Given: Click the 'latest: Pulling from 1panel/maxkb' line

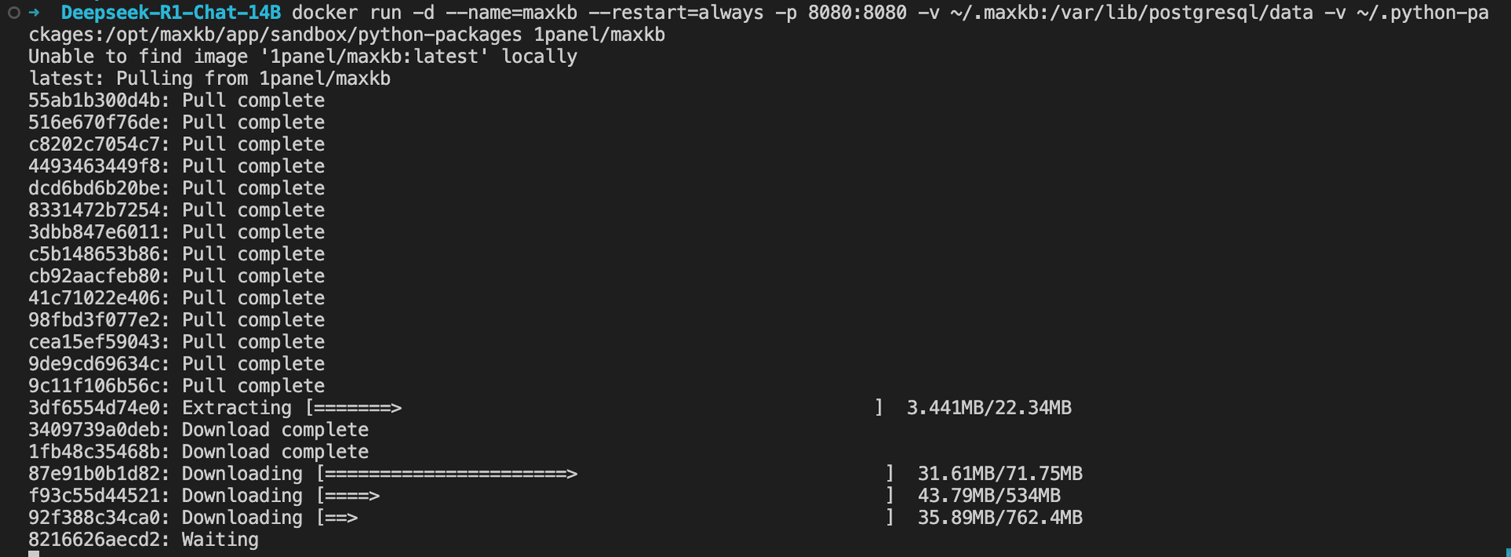Looking at the screenshot, I should [209, 79].
